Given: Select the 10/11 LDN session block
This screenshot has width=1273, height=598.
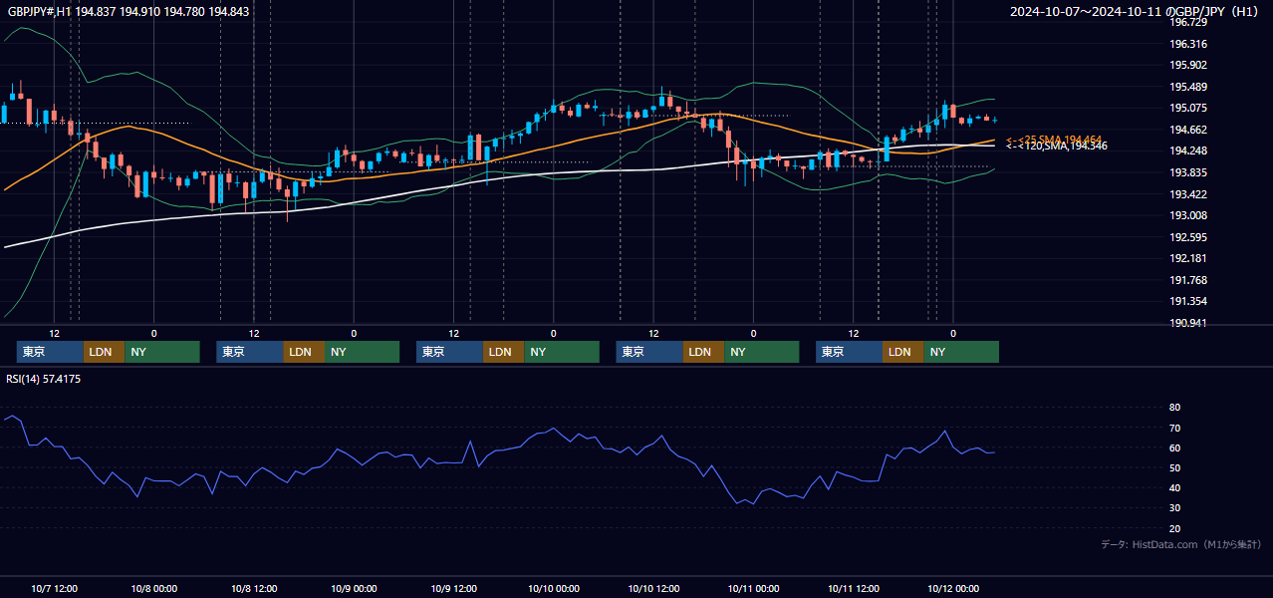Looking at the screenshot, I should 903,352.
